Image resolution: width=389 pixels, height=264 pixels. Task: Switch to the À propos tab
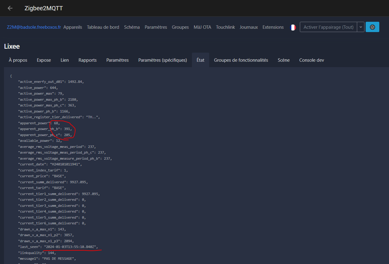click(x=18, y=60)
